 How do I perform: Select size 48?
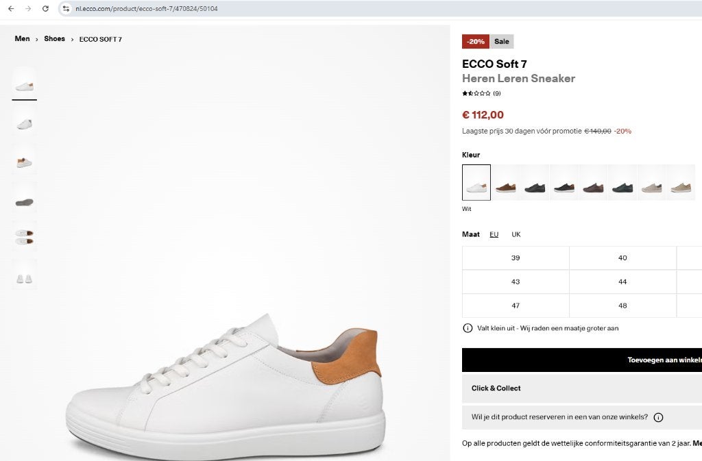click(622, 306)
